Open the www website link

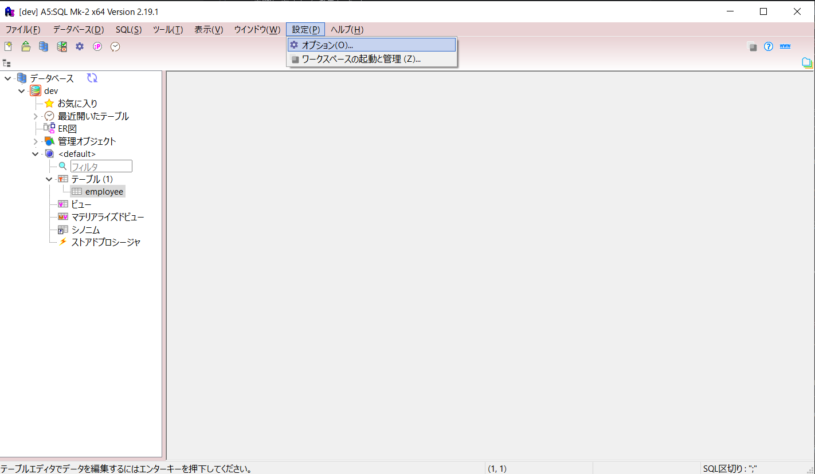coord(785,46)
